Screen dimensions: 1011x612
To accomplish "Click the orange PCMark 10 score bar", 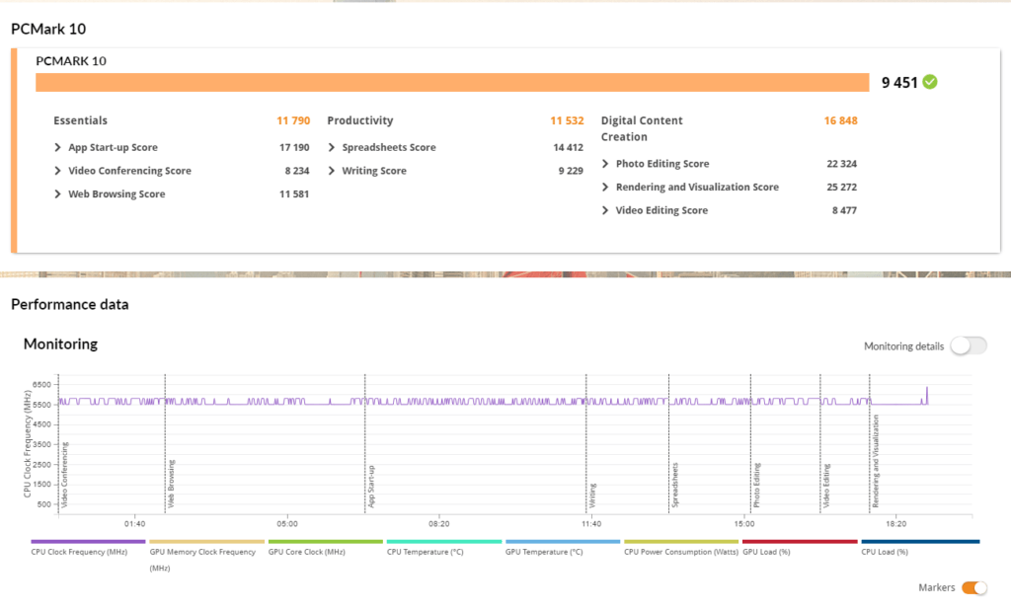I will click(x=454, y=83).
